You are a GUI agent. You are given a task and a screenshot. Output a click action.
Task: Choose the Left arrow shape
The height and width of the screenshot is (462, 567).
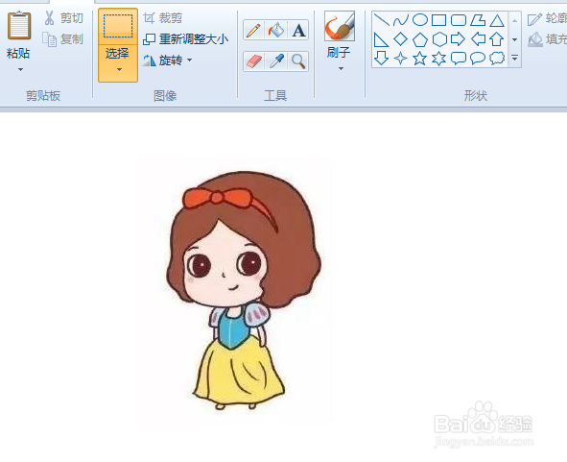tap(478, 39)
